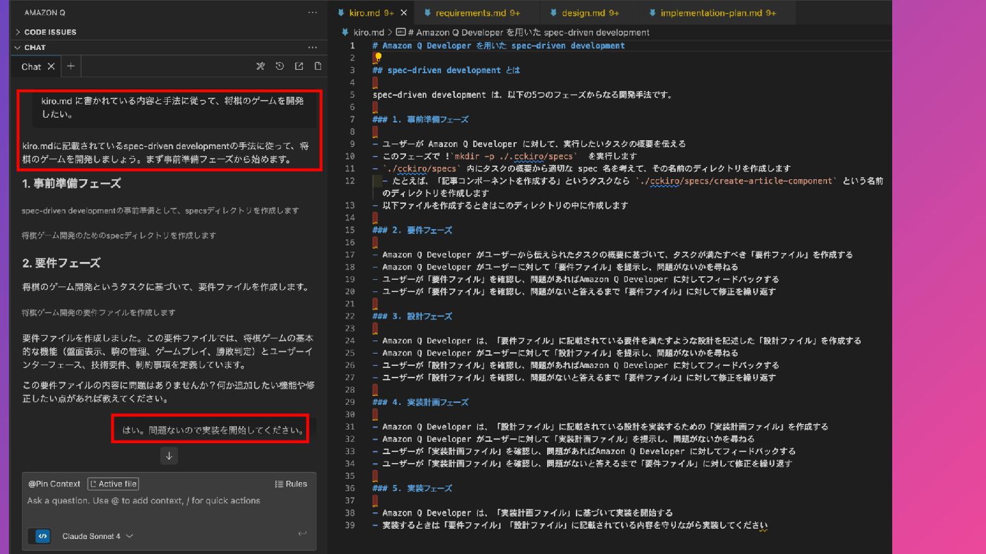This screenshot has height=554, width=986.
Task: Click line number 39 in gutter
Action: (x=351, y=525)
